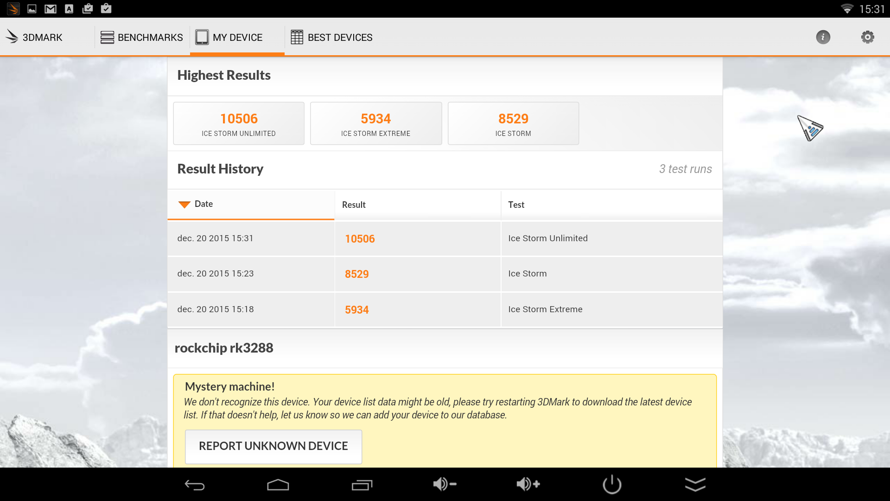Tap the hide navigation bar chevron icon
This screenshot has height=501, width=890.
695,484
